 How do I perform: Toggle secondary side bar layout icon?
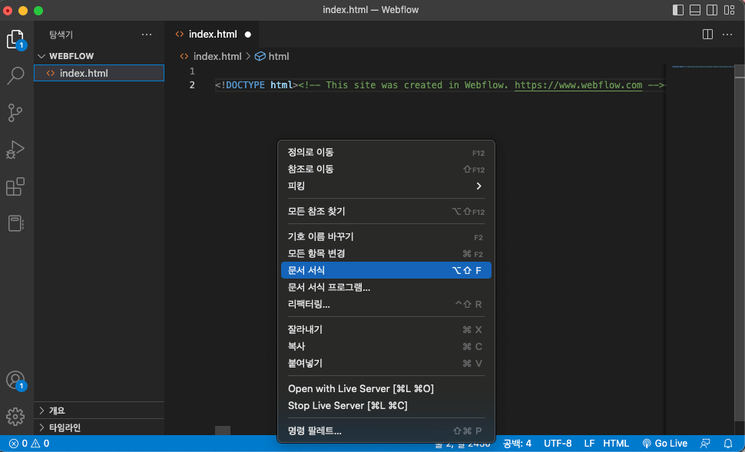pos(712,10)
